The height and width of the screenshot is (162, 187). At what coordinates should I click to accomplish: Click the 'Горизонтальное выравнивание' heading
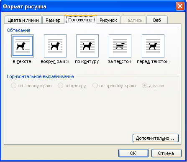coord(40,76)
